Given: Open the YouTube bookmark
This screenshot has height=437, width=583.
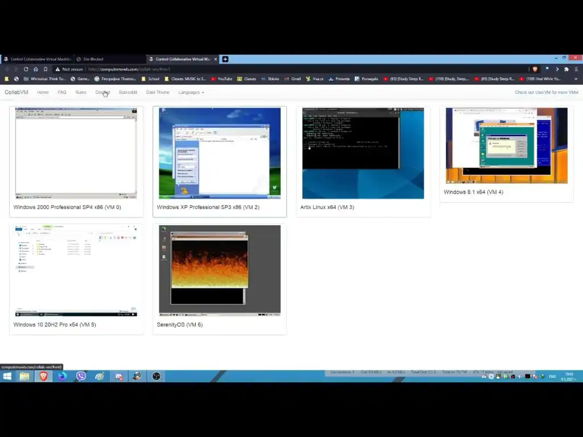Looking at the screenshot, I should click(221, 79).
